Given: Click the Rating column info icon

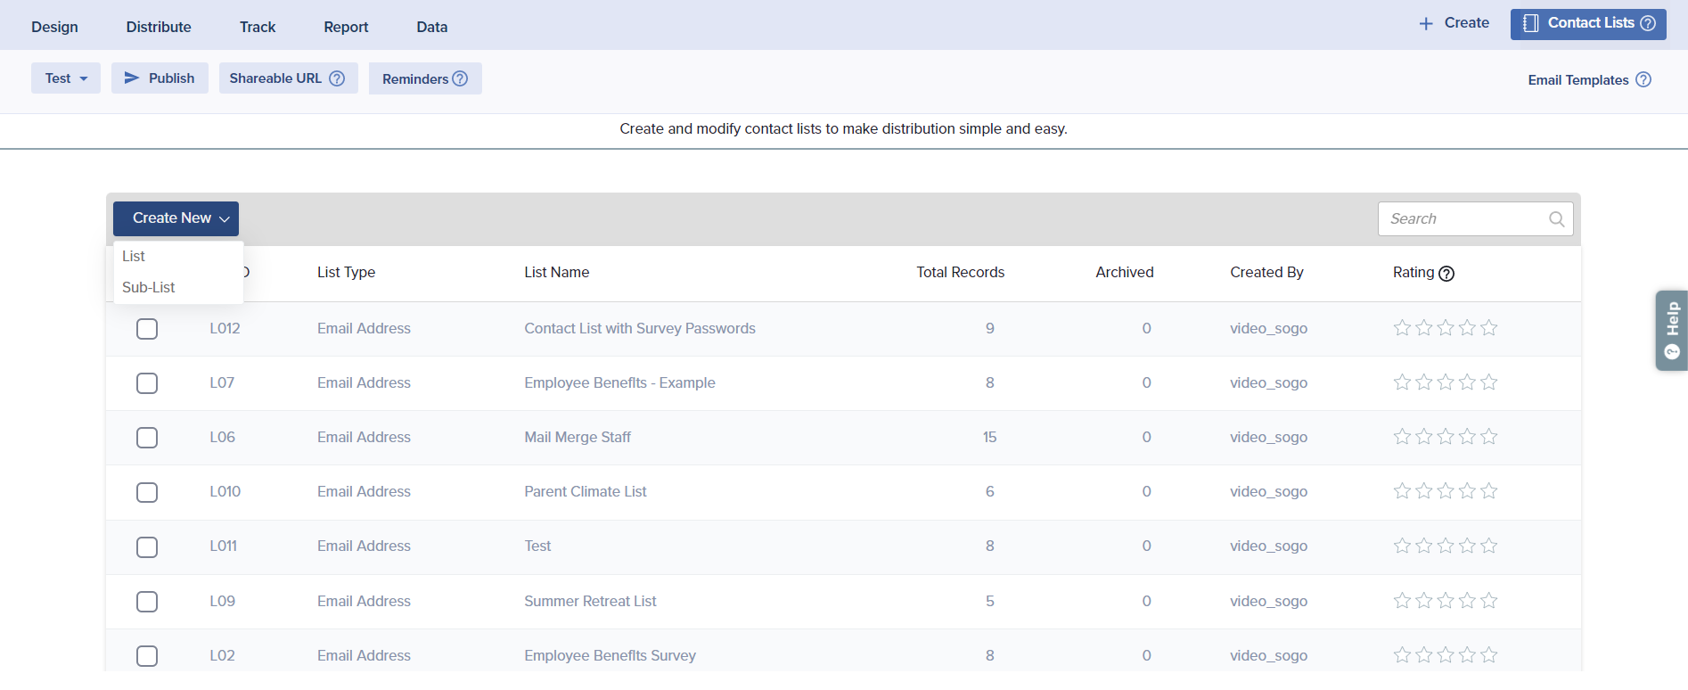Looking at the screenshot, I should click(x=1446, y=274).
